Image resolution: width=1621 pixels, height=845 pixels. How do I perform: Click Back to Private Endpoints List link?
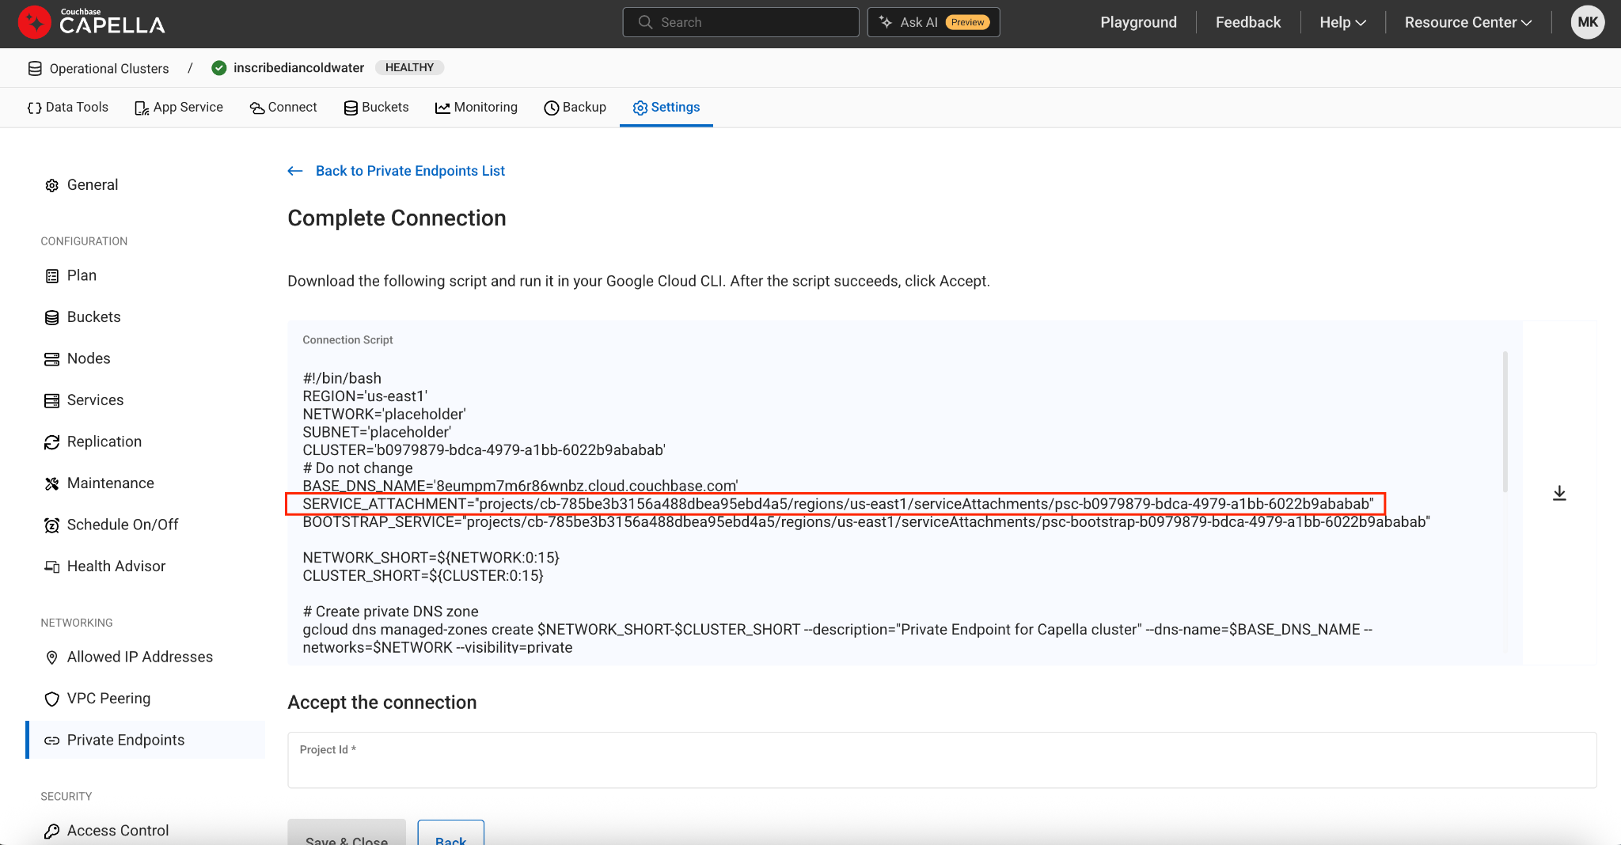coord(410,171)
